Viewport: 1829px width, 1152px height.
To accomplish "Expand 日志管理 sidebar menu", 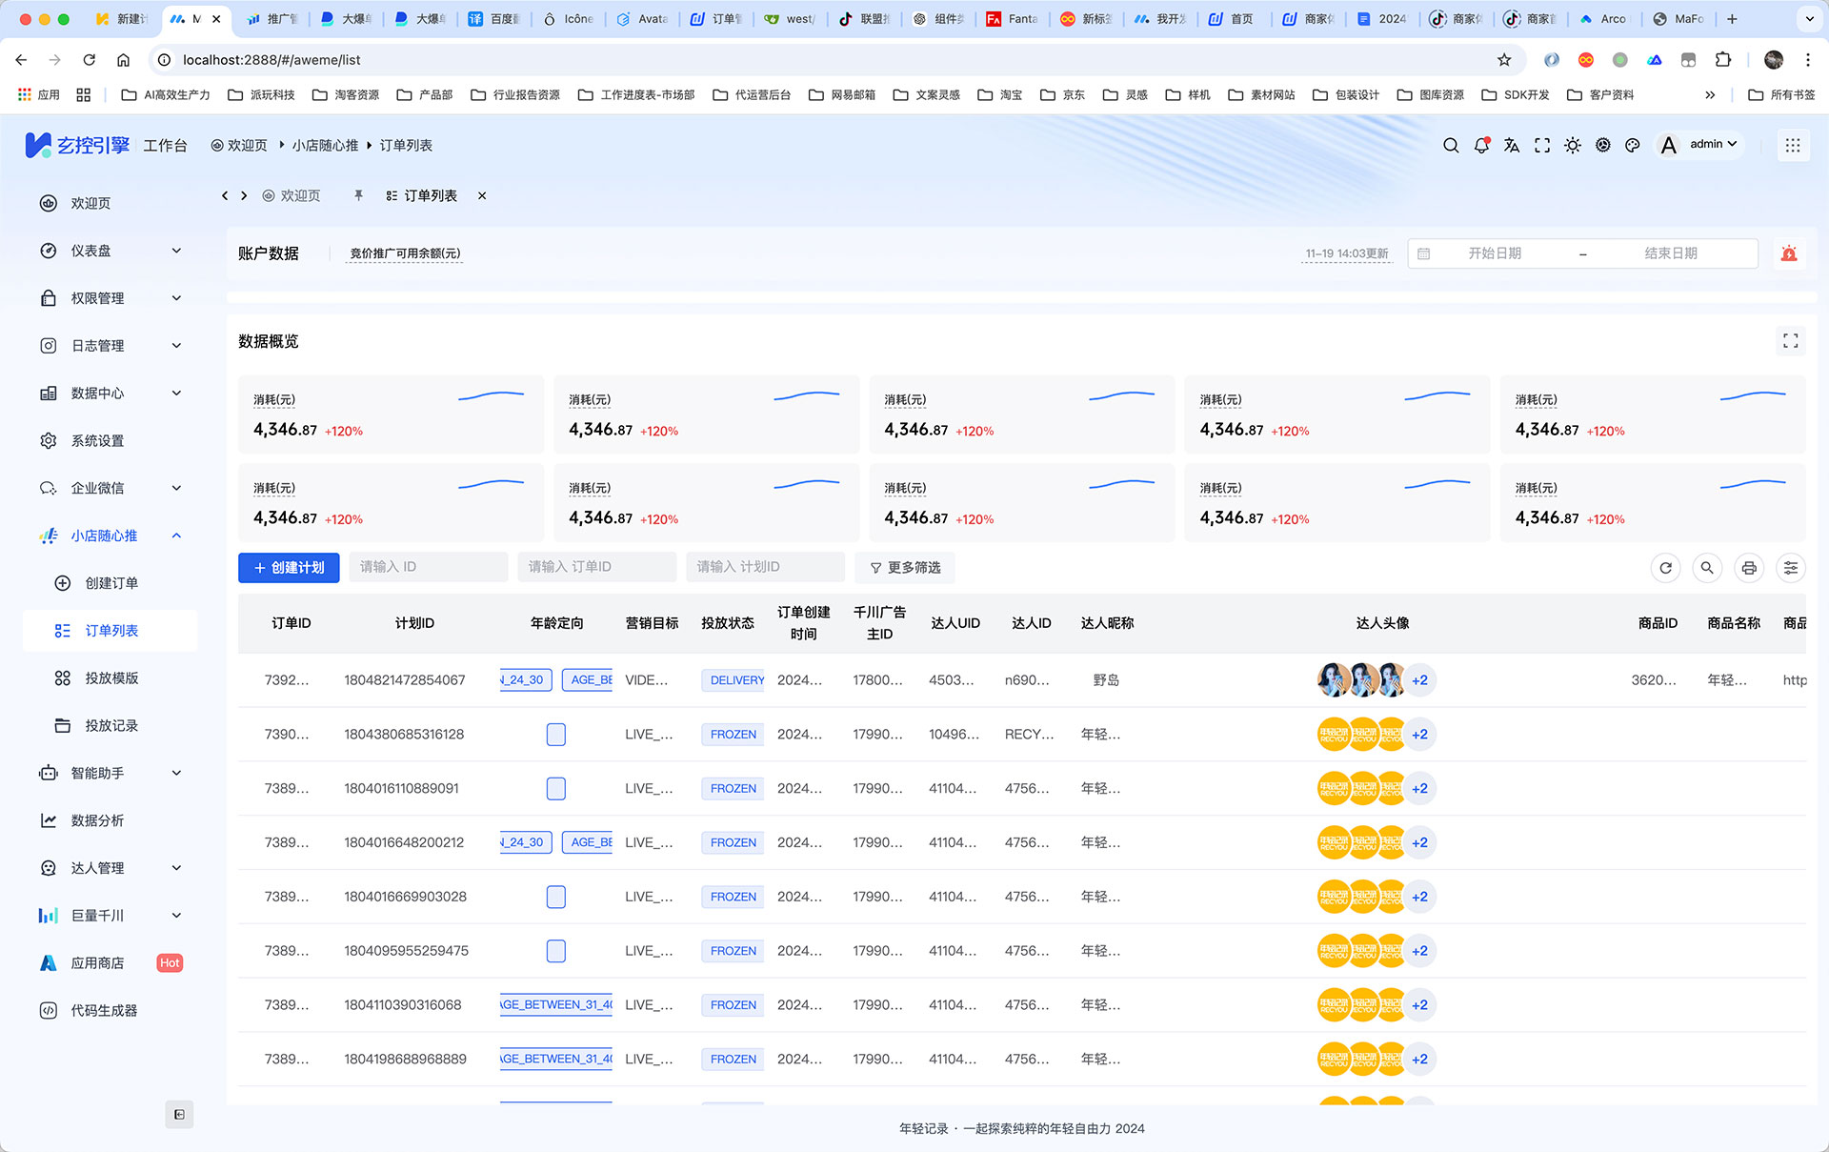I will tap(111, 346).
